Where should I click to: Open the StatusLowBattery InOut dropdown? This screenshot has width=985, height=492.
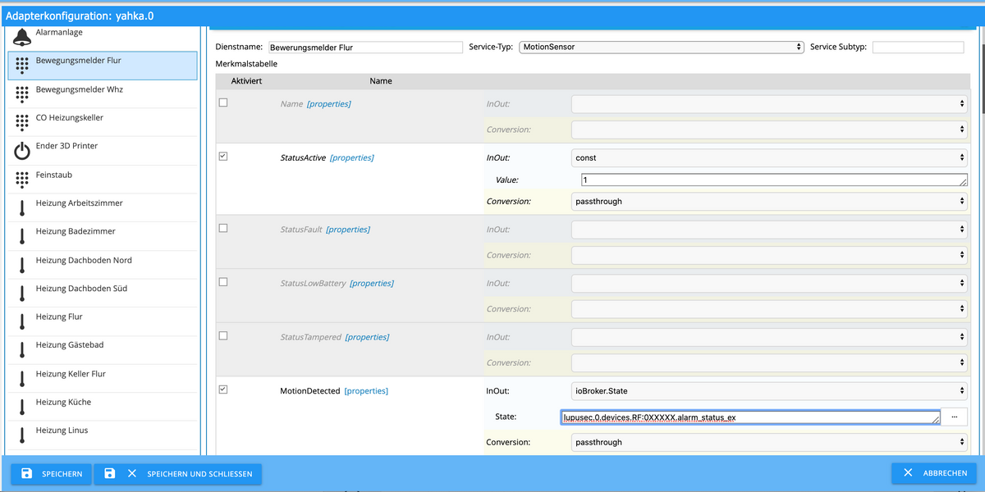click(769, 283)
